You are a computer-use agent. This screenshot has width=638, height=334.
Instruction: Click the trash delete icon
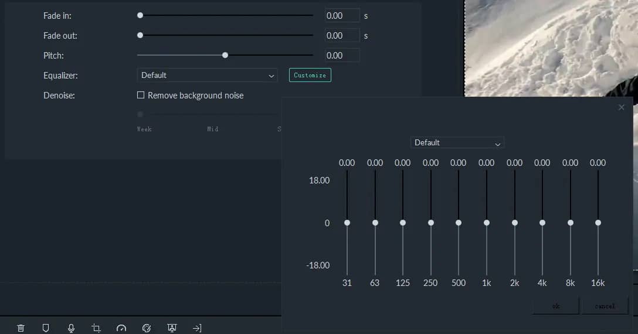pos(21,328)
